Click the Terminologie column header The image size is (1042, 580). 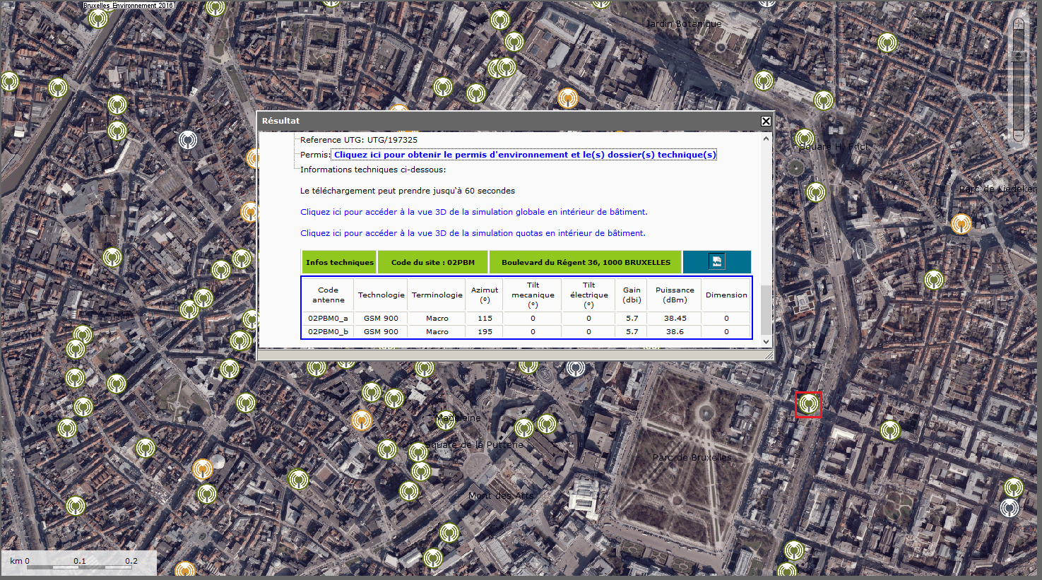point(437,295)
